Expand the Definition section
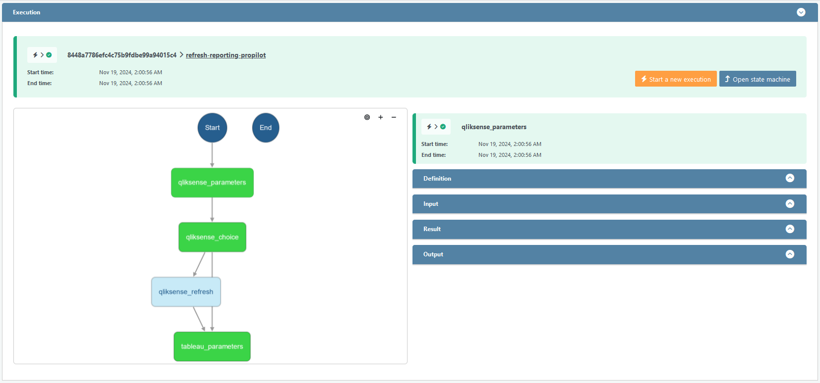Image resolution: width=820 pixels, height=383 pixels. (x=790, y=178)
